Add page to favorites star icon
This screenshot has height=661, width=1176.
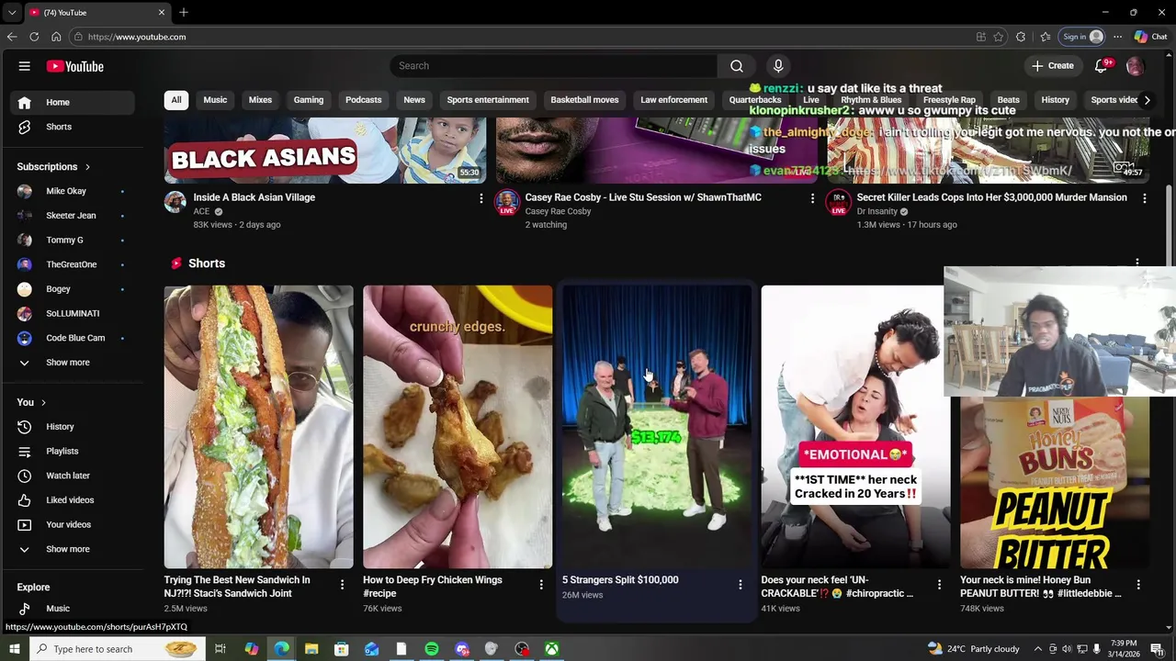pyautogui.click(x=999, y=37)
